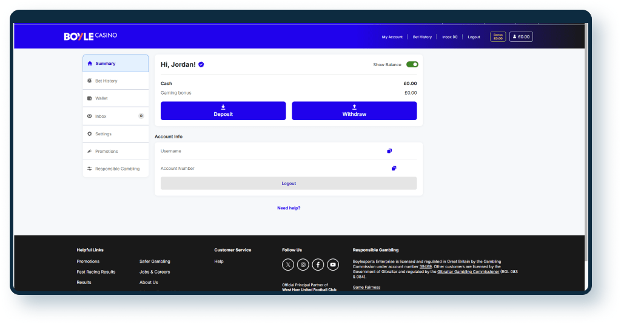Click the Boyle Casino logo
Screen dimensions: 621x324
click(x=90, y=36)
